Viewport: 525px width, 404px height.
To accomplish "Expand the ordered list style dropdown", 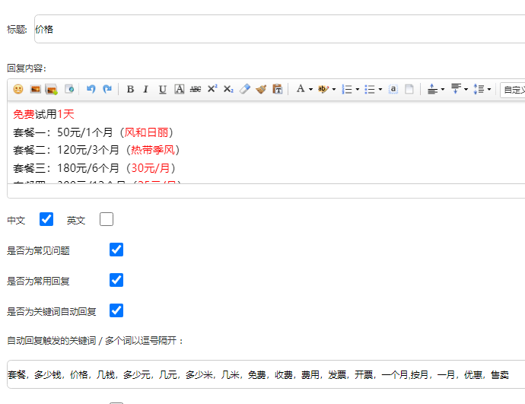I will tap(358, 90).
